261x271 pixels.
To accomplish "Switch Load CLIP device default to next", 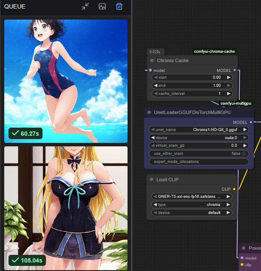I will pyautogui.click(x=228, y=213).
